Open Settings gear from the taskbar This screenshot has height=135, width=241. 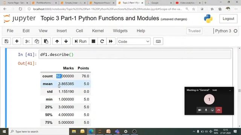click(126, 132)
